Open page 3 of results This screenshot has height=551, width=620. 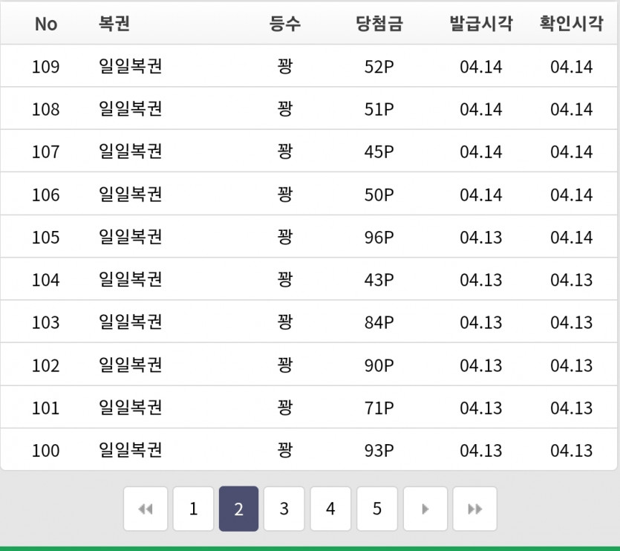[x=284, y=509]
